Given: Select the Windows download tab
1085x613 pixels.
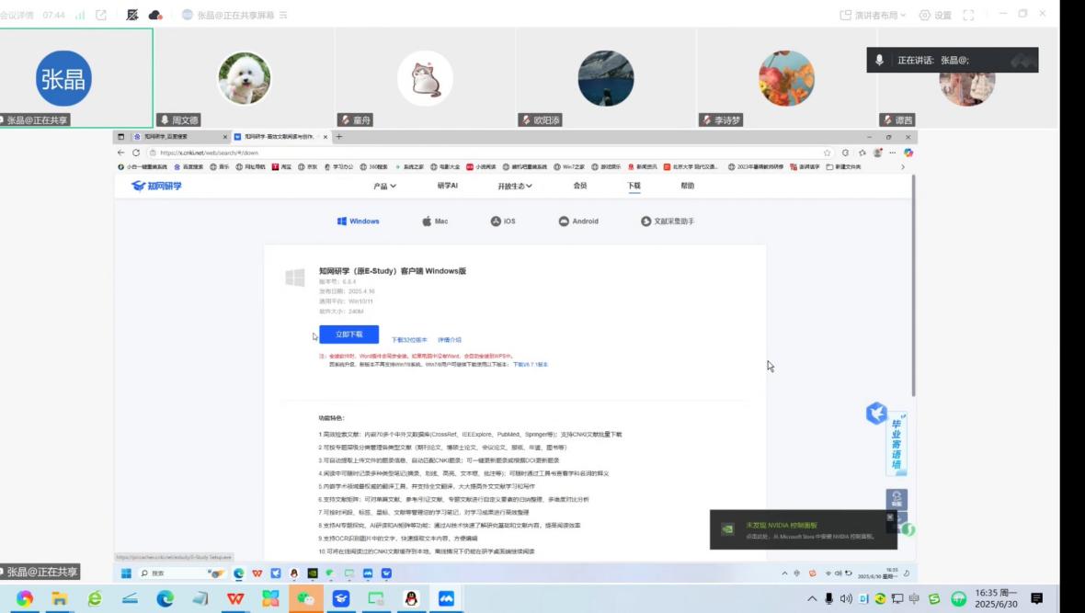Looking at the screenshot, I should (x=358, y=221).
